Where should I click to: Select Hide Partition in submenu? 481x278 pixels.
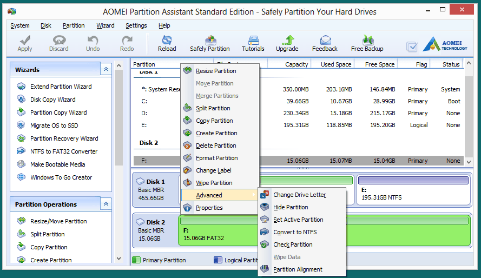302,207
